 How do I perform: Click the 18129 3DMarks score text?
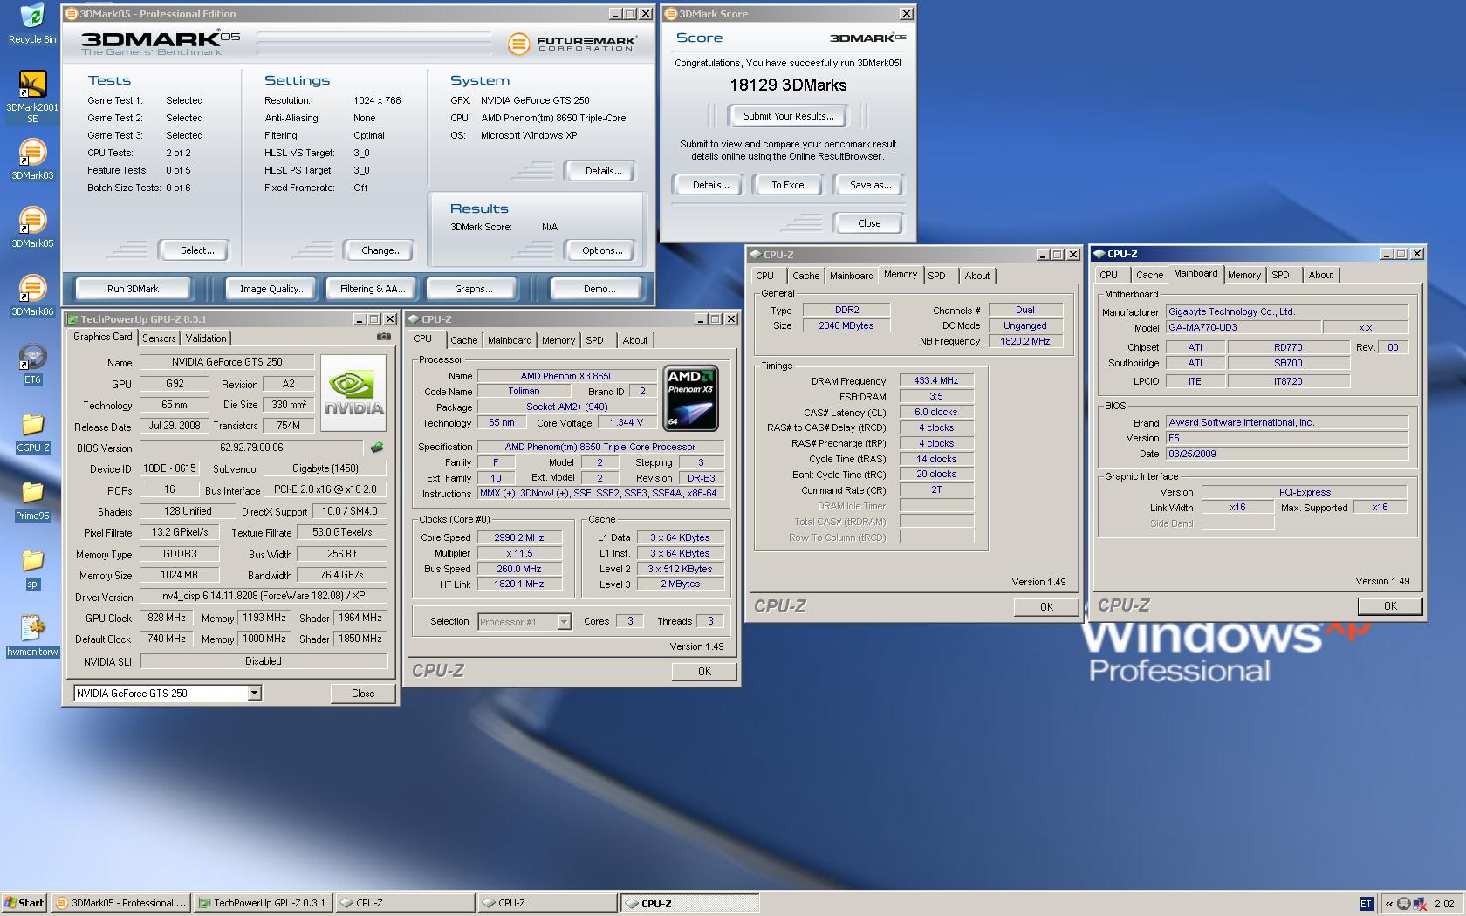(x=788, y=85)
